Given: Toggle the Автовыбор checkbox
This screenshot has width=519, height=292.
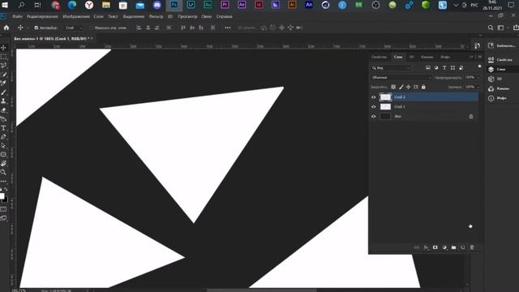Looking at the screenshot, I should (36, 28).
